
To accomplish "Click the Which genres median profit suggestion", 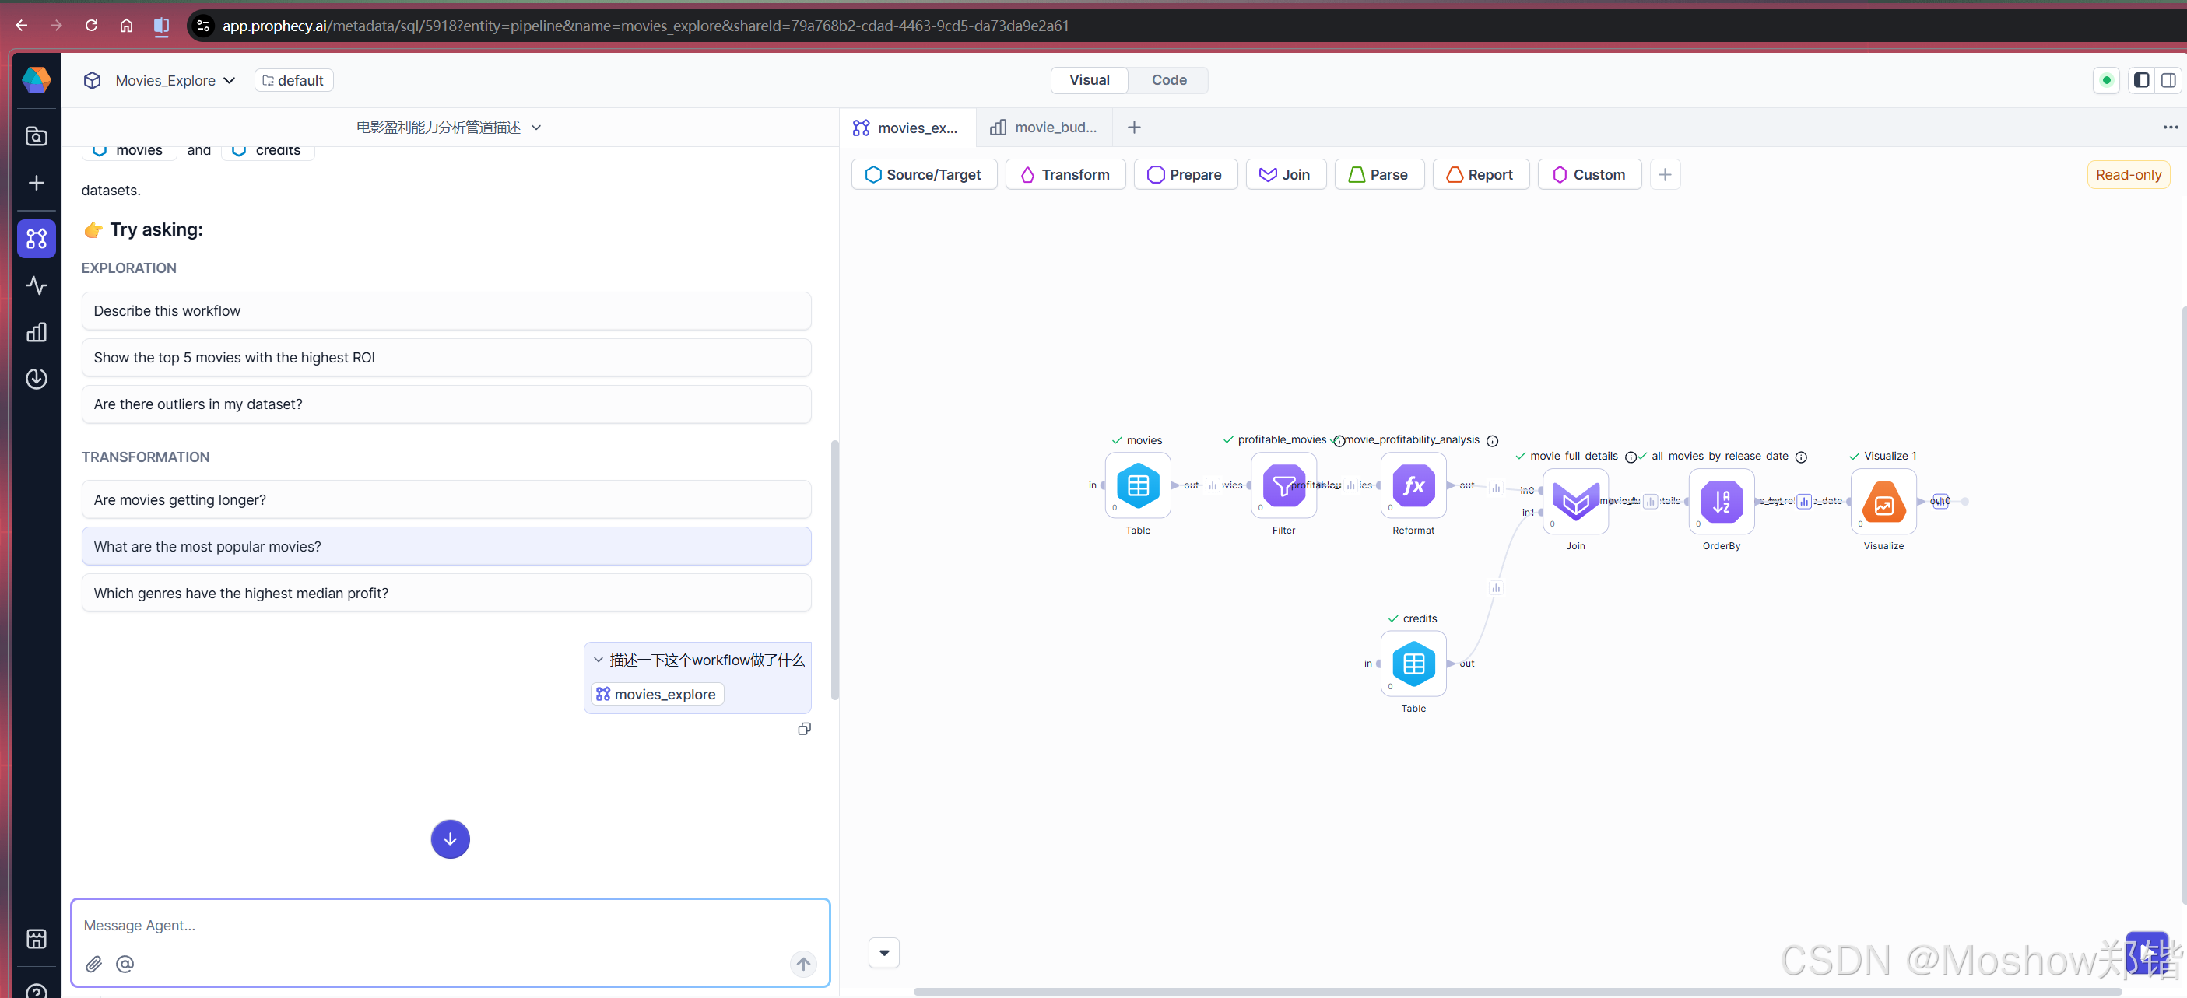I will click(446, 594).
